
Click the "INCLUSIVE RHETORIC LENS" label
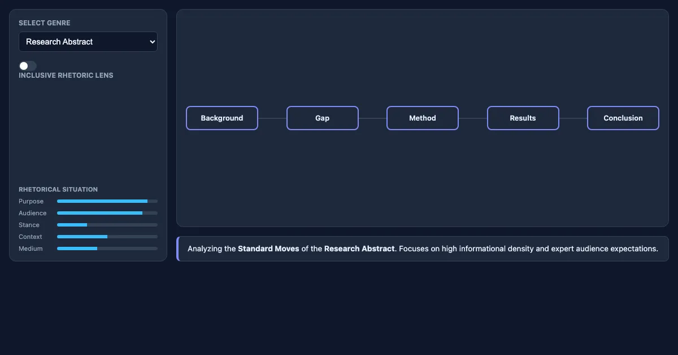[x=66, y=76]
